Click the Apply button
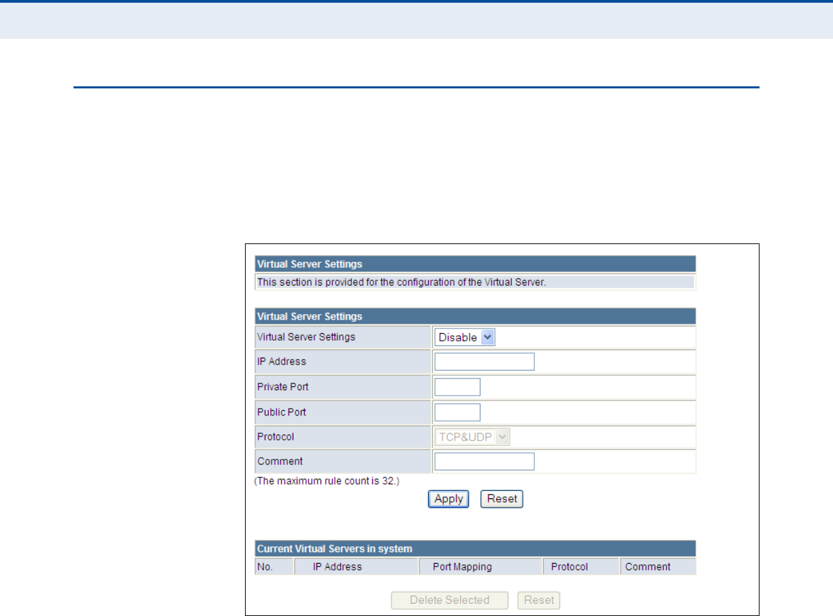The width and height of the screenshot is (833, 616). click(448, 499)
